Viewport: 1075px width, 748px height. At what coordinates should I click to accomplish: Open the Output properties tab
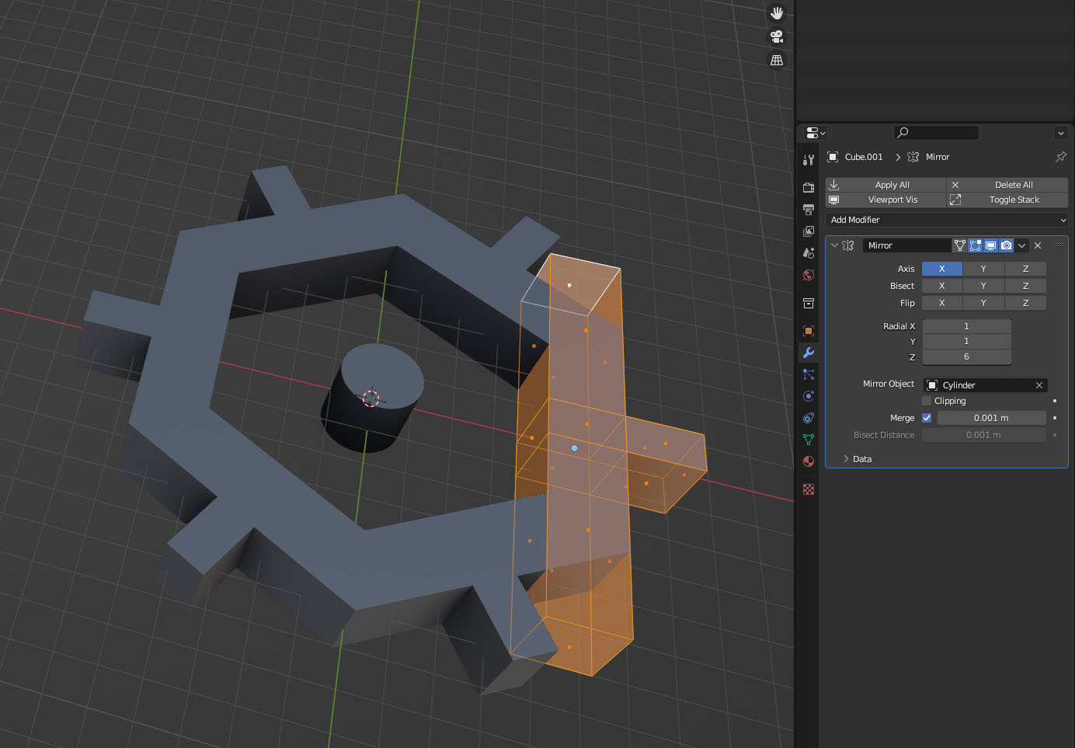(x=809, y=210)
